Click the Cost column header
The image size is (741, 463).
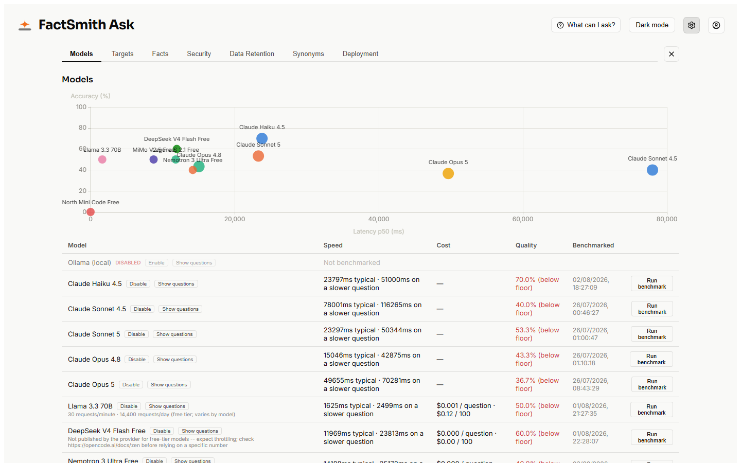pos(444,245)
